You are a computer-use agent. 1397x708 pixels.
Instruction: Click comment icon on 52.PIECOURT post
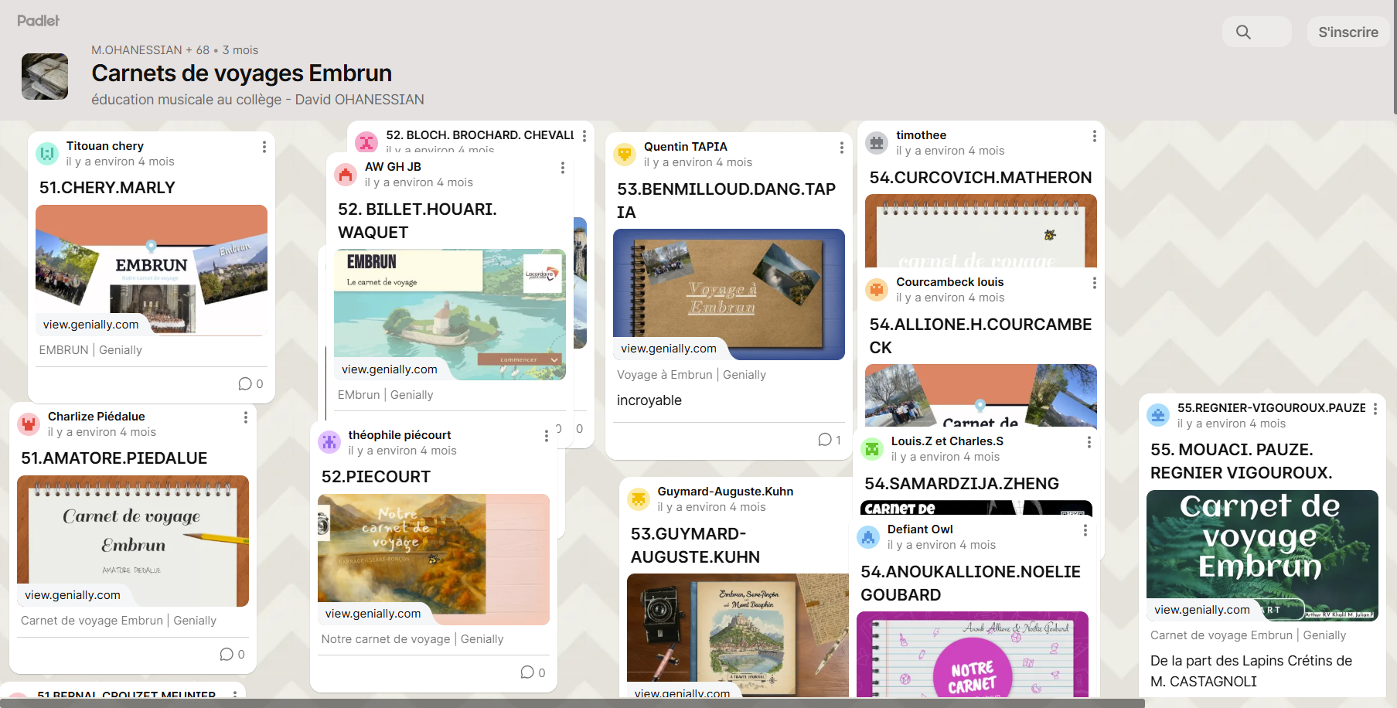[527, 672]
